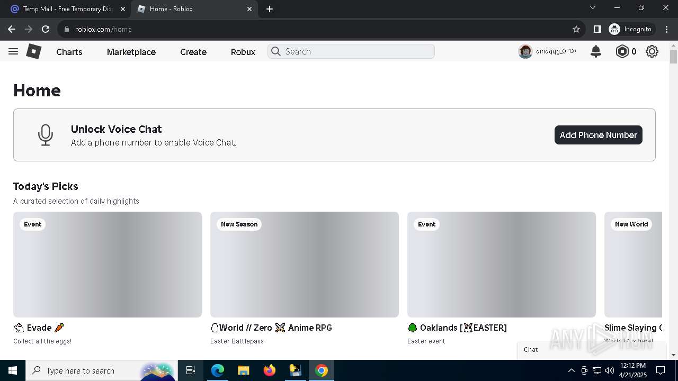Open File Explorer from taskbar
The image size is (678, 381).
pyautogui.click(x=244, y=370)
